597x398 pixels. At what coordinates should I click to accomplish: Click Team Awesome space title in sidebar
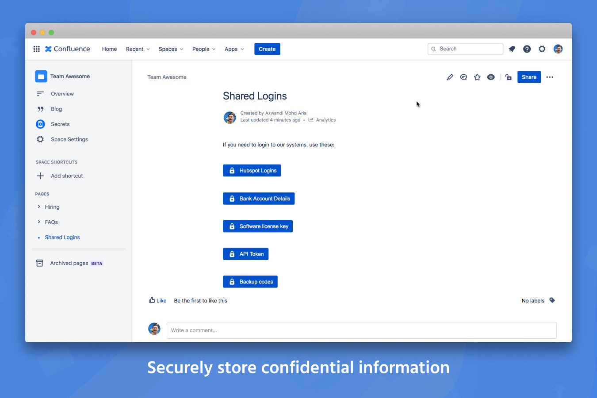tap(70, 77)
